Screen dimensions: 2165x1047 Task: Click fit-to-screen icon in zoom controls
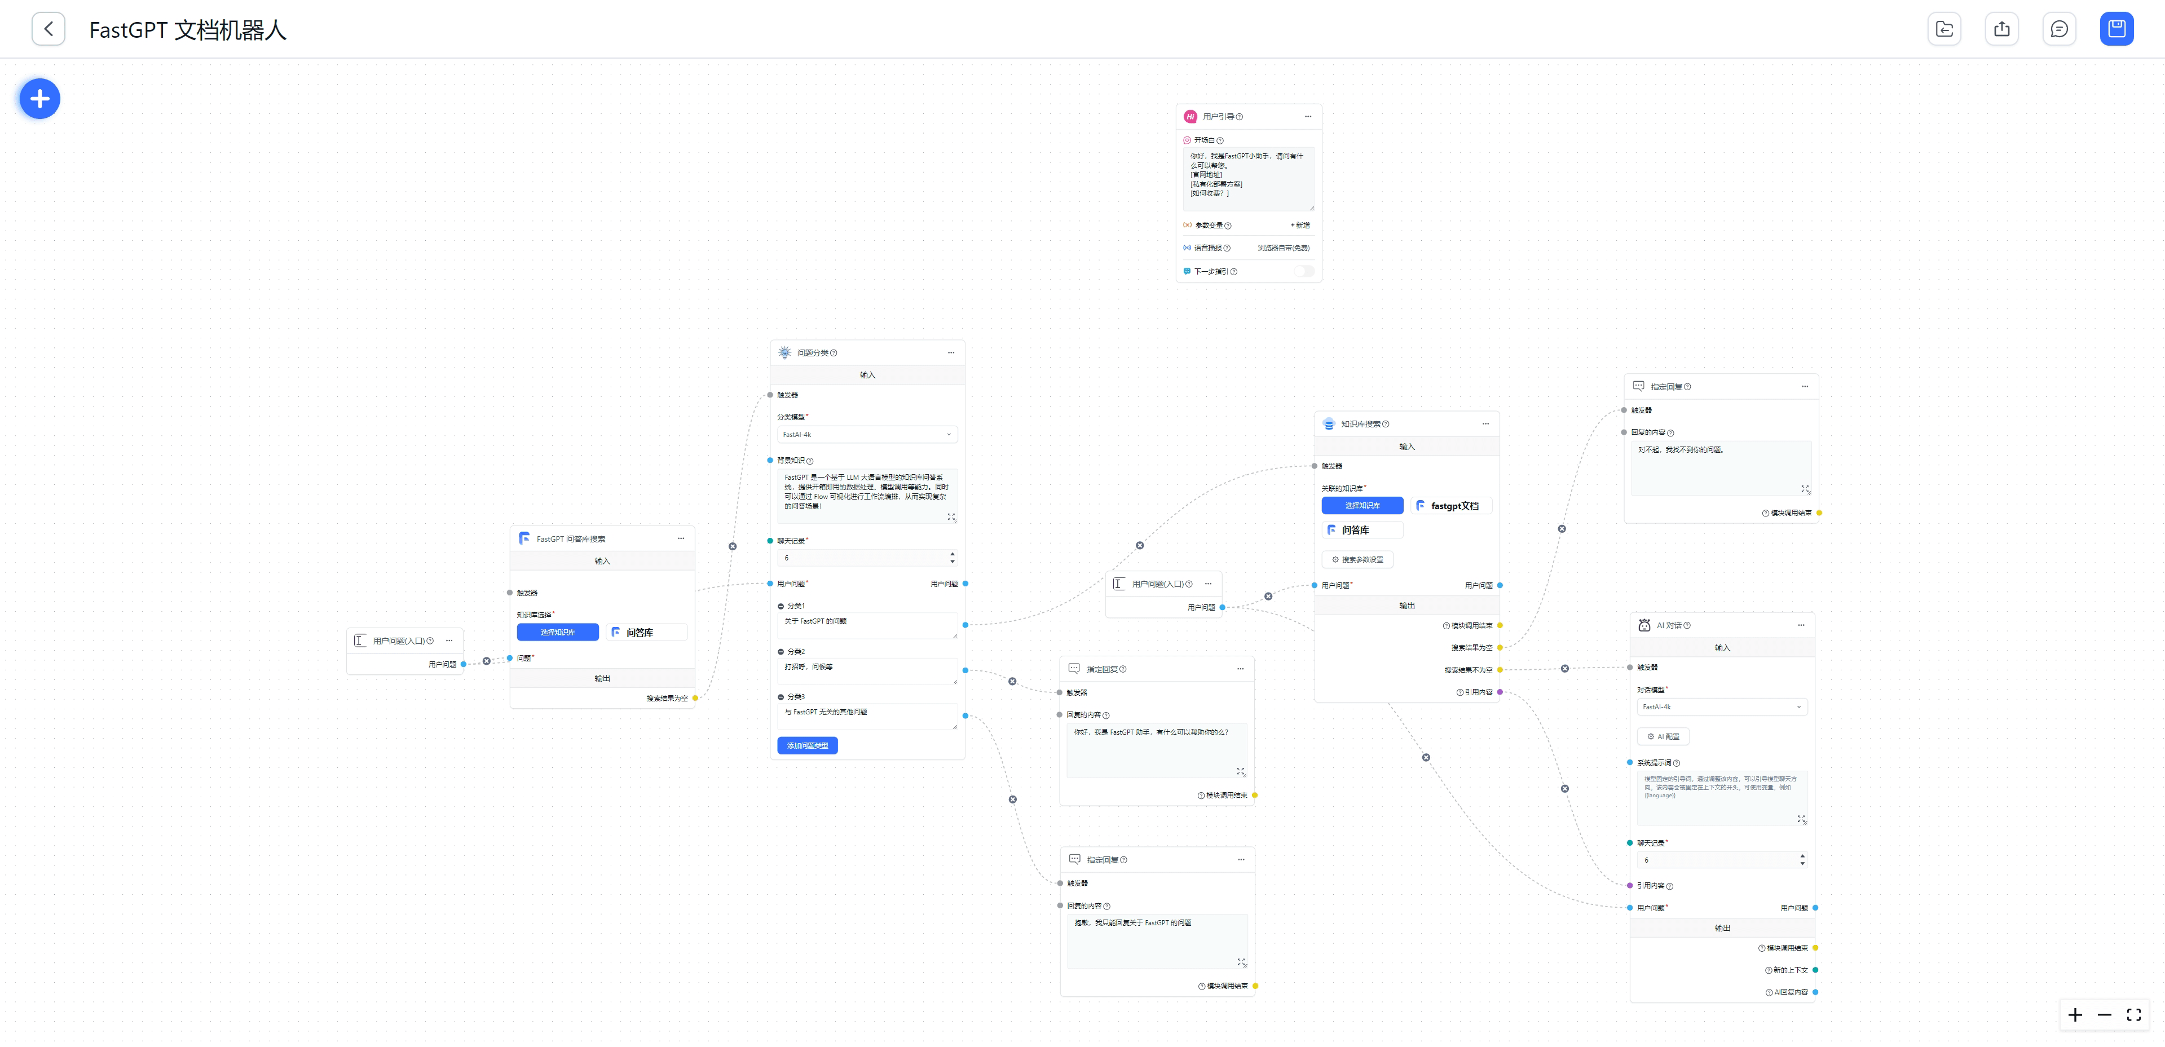(x=2133, y=1015)
